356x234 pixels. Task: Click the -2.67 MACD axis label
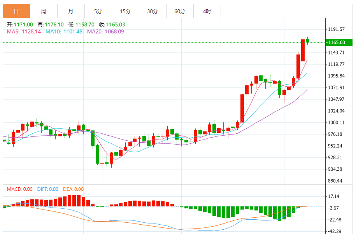(x=333, y=208)
